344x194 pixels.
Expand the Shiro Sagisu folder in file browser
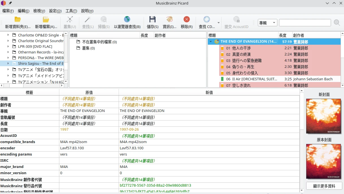coord(8,64)
